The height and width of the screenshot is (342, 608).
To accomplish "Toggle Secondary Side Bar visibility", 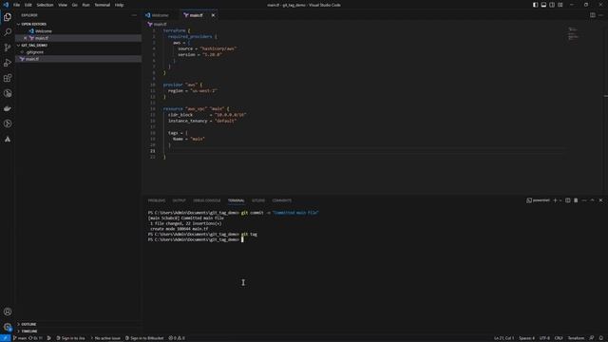I will click(x=552, y=5).
